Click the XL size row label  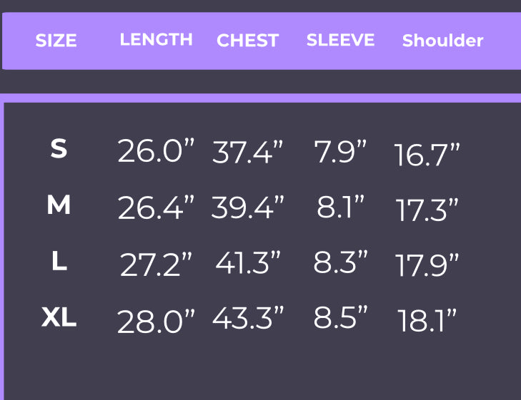(59, 318)
